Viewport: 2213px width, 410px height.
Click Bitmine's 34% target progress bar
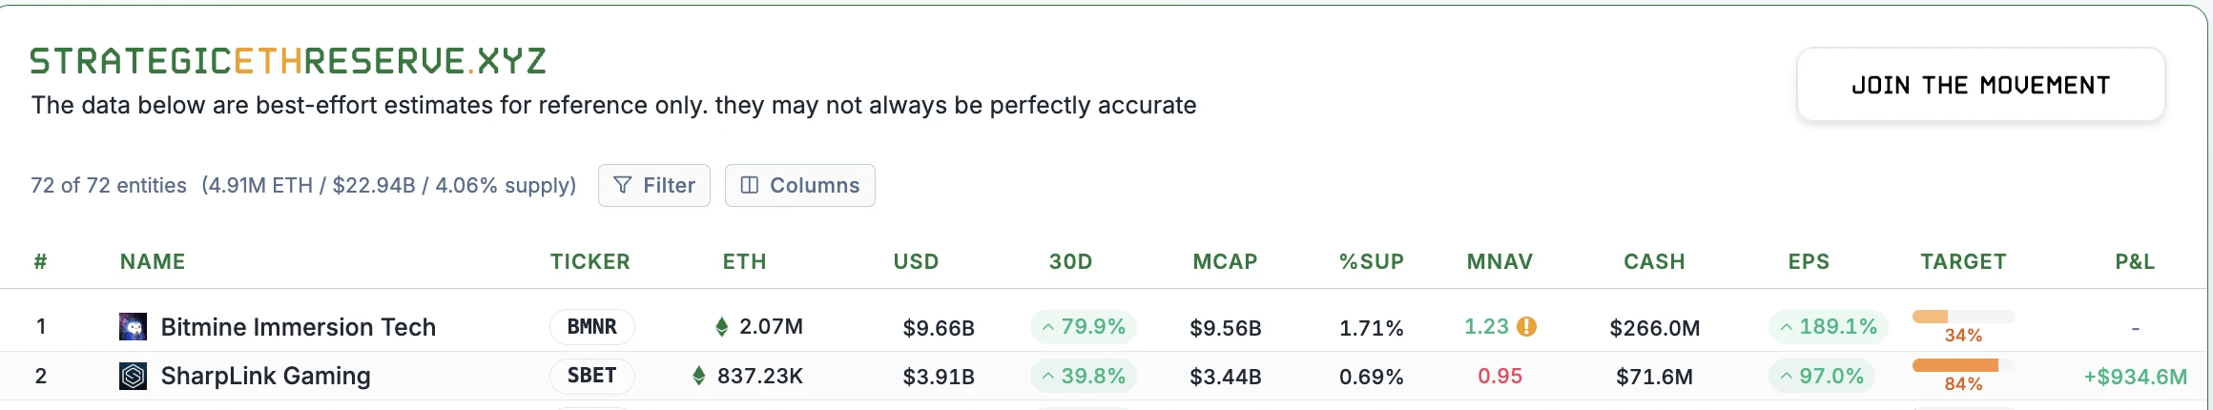pyautogui.click(x=1963, y=317)
